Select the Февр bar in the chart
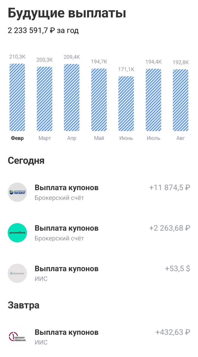Image resolution: width=198 pixels, height=357 pixels. pos(17,98)
